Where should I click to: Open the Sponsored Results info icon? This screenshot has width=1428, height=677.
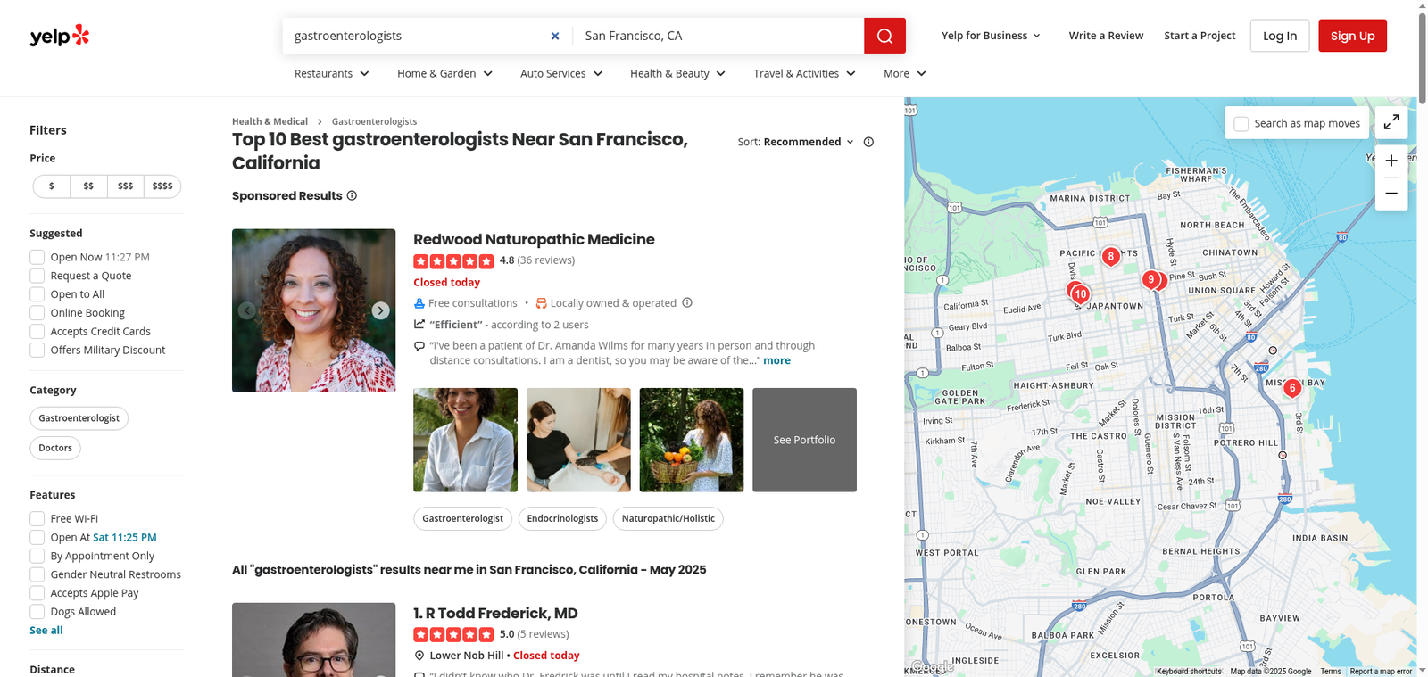pos(352,195)
